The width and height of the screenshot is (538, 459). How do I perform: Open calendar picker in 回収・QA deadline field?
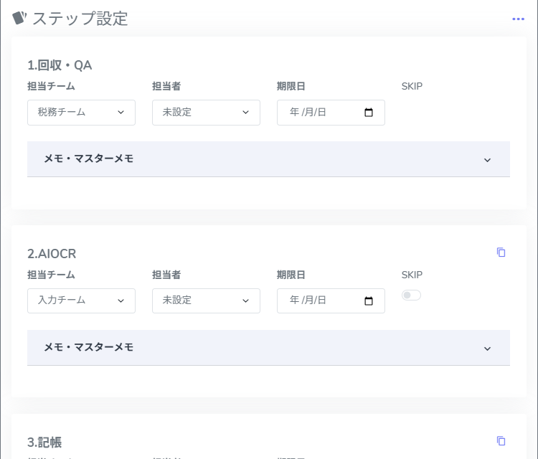369,113
